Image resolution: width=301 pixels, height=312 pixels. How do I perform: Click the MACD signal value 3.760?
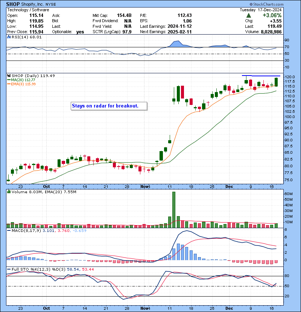64,231
